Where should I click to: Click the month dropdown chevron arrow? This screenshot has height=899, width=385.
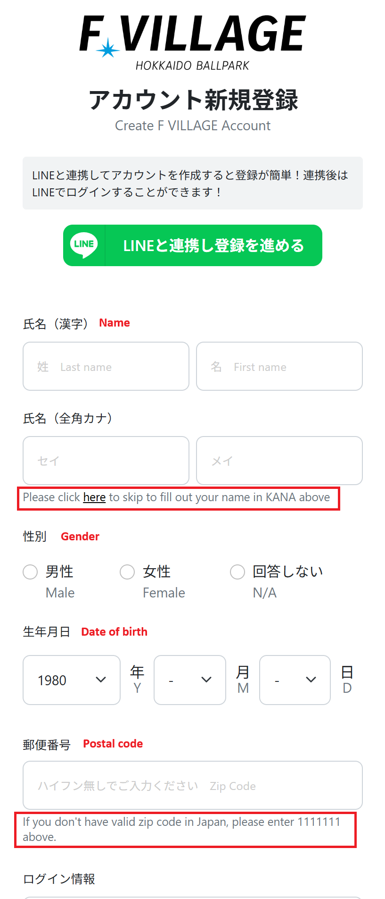(206, 680)
